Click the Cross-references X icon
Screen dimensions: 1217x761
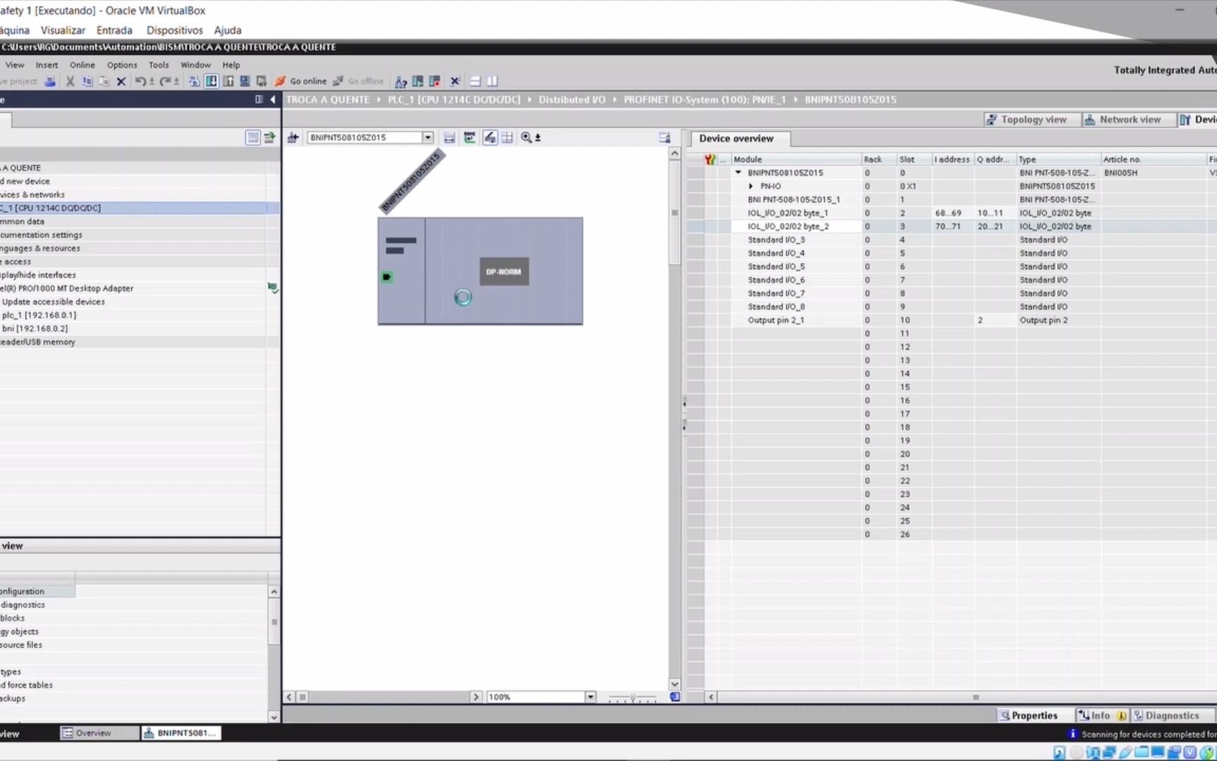[x=455, y=81]
